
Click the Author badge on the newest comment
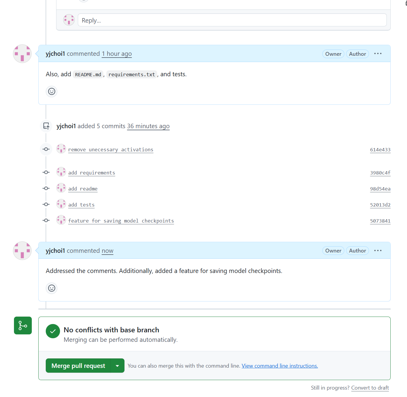click(x=357, y=250)
